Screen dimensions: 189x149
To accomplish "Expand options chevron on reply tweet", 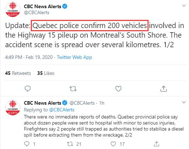I will (x=184, y=102).
